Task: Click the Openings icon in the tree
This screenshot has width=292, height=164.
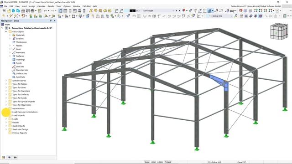Action: (x=14, y=60)
